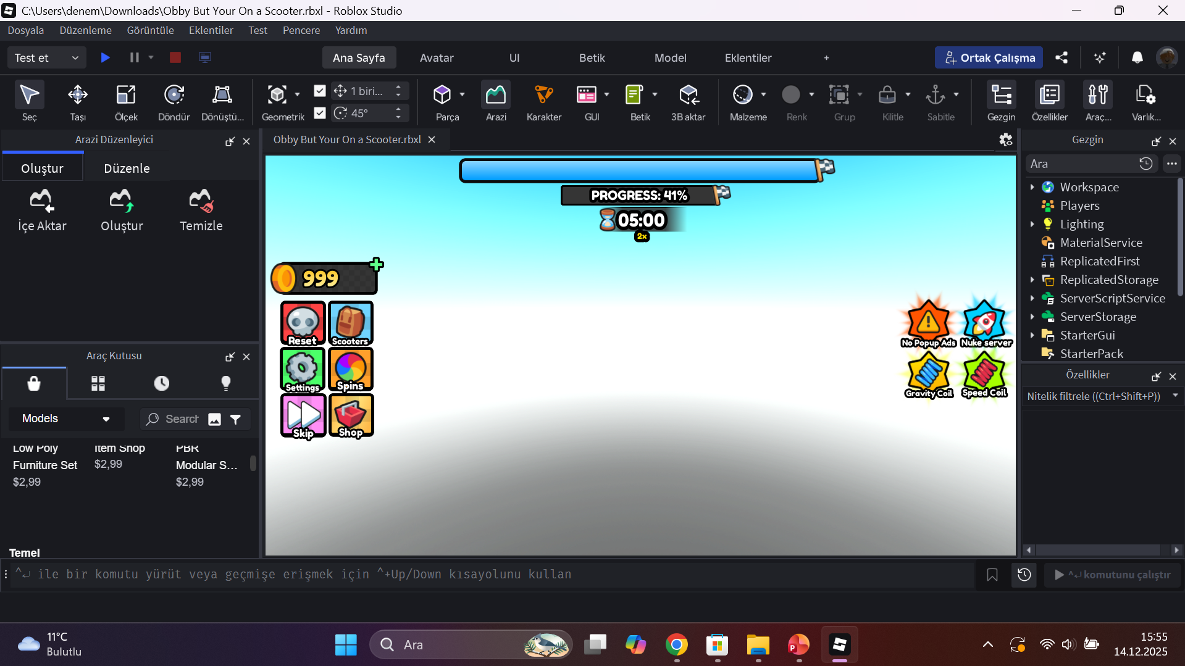Expand the ServerStorage node
The height and width of the screenshot is (666, 1185).
(x=1032, y=317)
